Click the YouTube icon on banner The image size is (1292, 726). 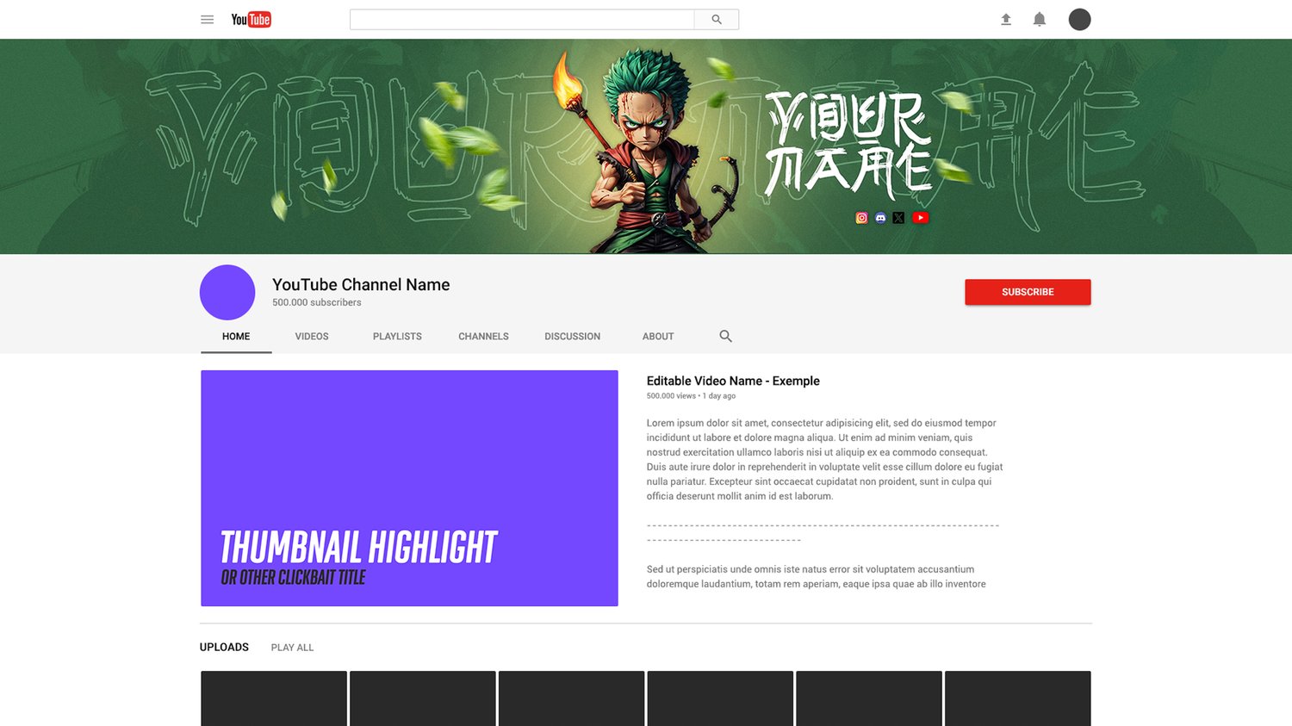(x=921, y=218)
